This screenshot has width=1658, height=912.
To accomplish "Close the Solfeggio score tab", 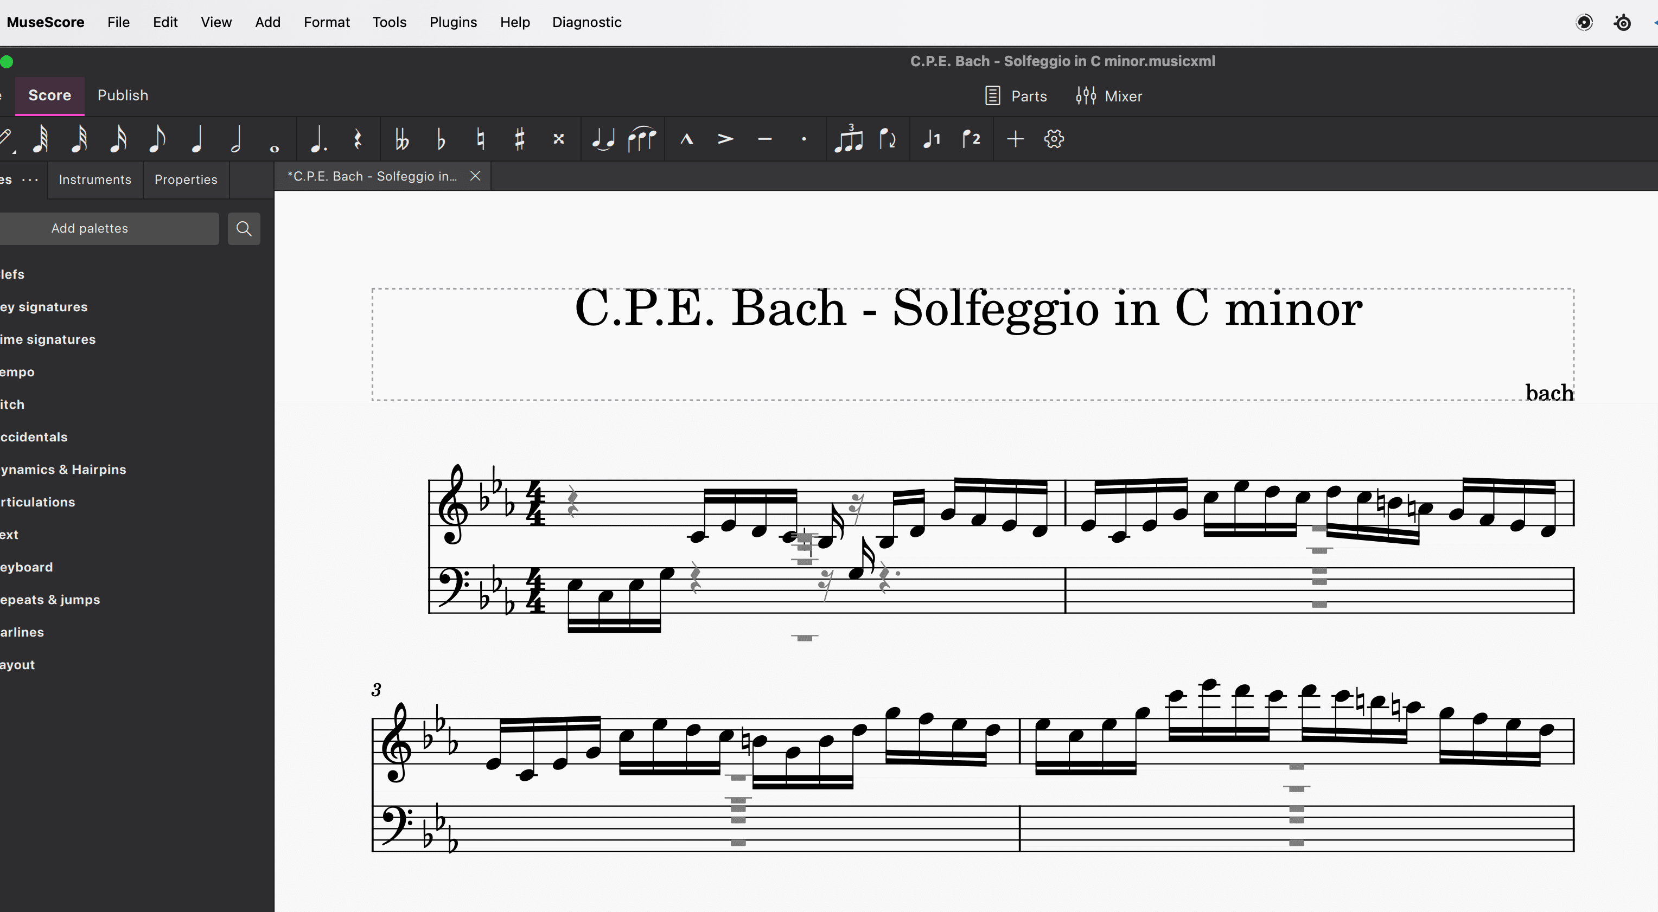I will pyautogui.click(x=476, y=176).
